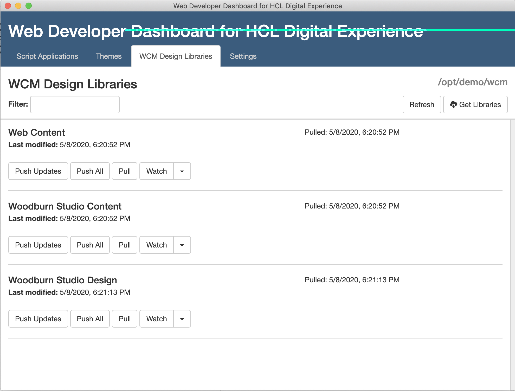This screenshot has height=391, width=515.
Task: Watch the Woodburn Studio Design library
Action: pos(157,319)
